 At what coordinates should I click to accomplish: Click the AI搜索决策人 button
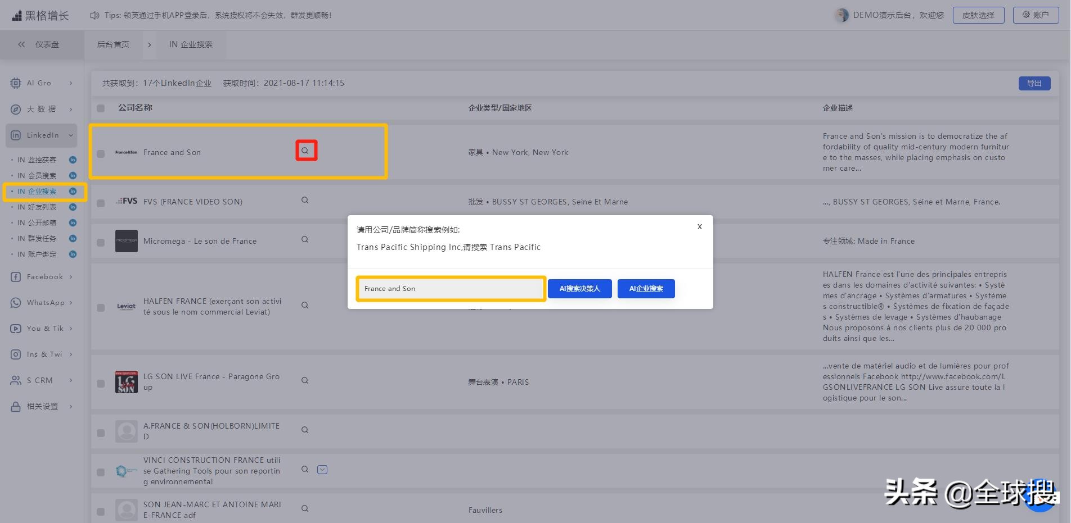point(579,289)
